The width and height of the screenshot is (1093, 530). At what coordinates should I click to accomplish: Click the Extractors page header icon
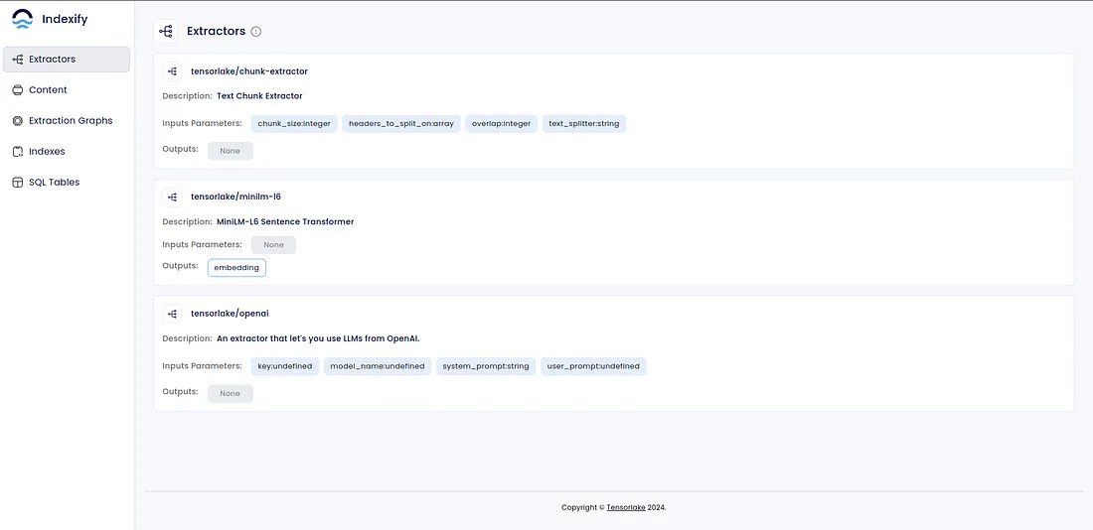point(166,32)
